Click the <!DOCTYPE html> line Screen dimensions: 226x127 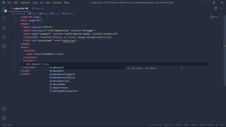[31, 17]
